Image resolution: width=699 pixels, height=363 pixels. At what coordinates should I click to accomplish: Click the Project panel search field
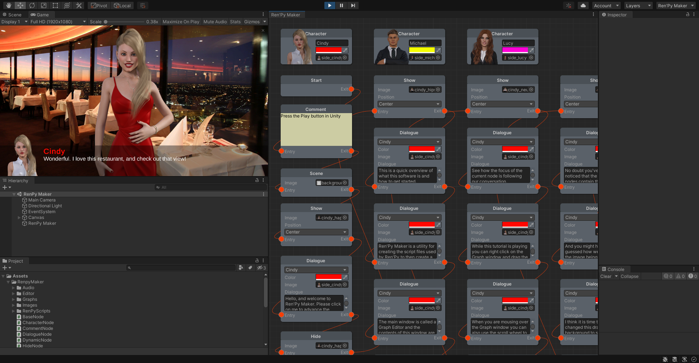click(x=181, y=268)
